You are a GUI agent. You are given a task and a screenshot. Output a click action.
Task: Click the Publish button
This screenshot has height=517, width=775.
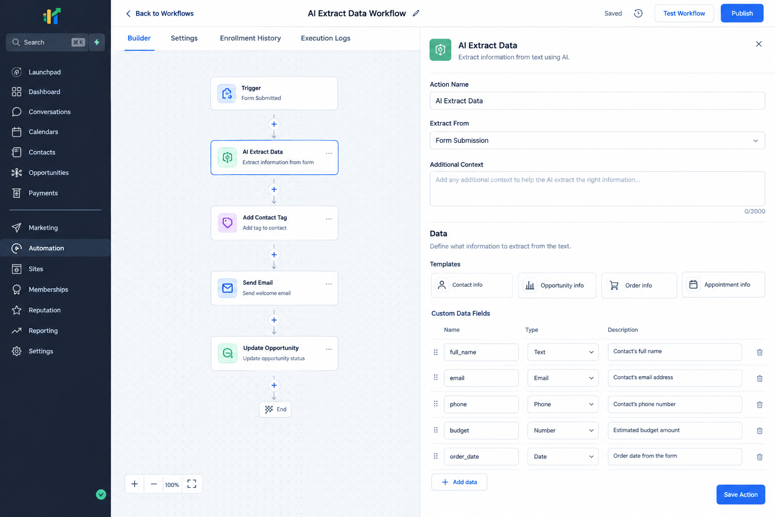point(742,14)
